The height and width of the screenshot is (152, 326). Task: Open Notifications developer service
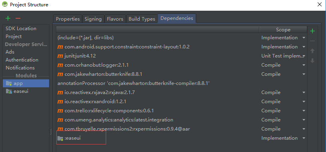tap(20, 67)
